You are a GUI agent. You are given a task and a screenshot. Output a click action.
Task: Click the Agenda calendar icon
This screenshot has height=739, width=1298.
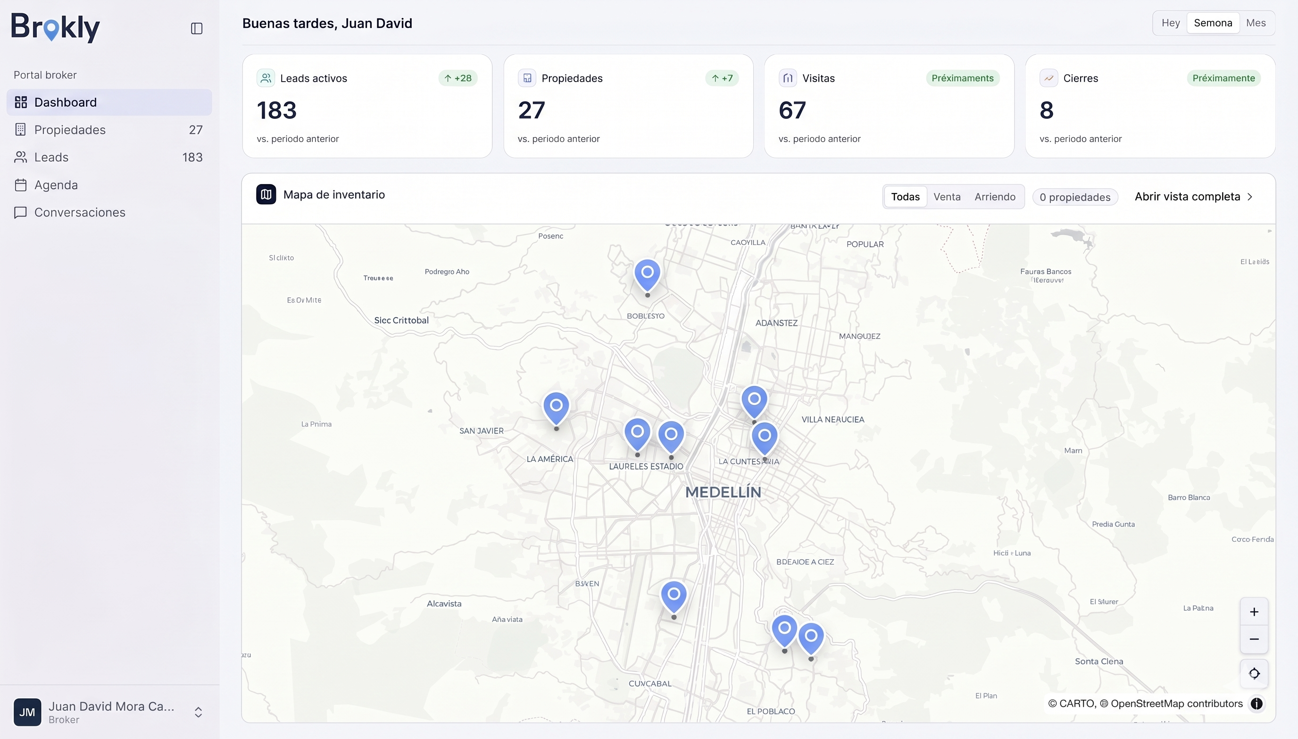[x=21, y=185]
